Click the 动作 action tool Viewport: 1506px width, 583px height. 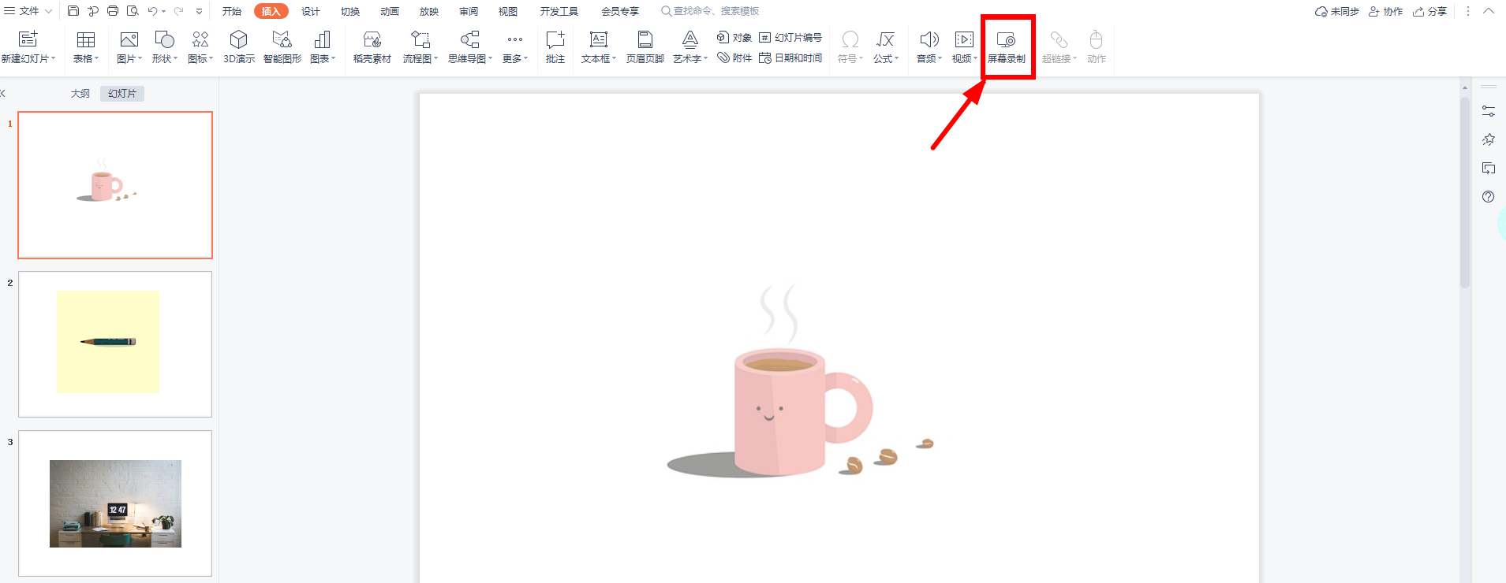[1097, 47]
